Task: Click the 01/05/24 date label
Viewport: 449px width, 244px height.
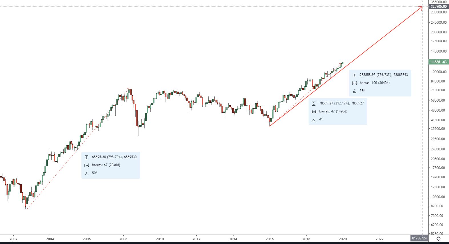Action: click(419, 238)
